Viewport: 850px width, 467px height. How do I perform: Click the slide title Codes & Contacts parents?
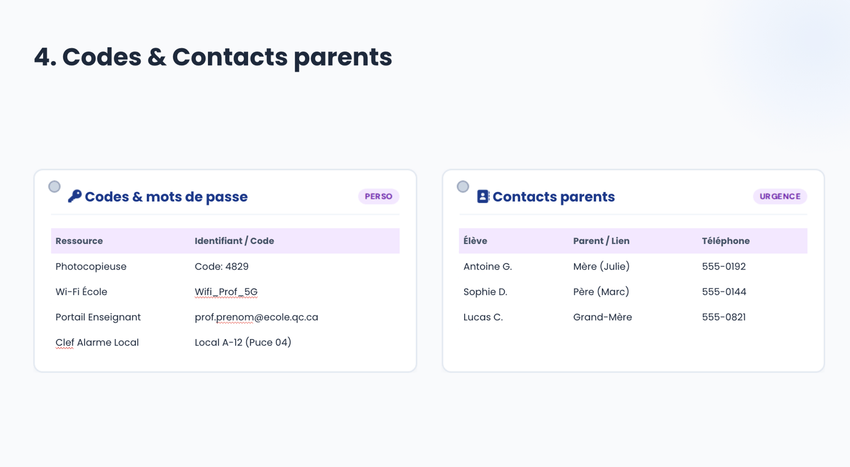point(213,57)
